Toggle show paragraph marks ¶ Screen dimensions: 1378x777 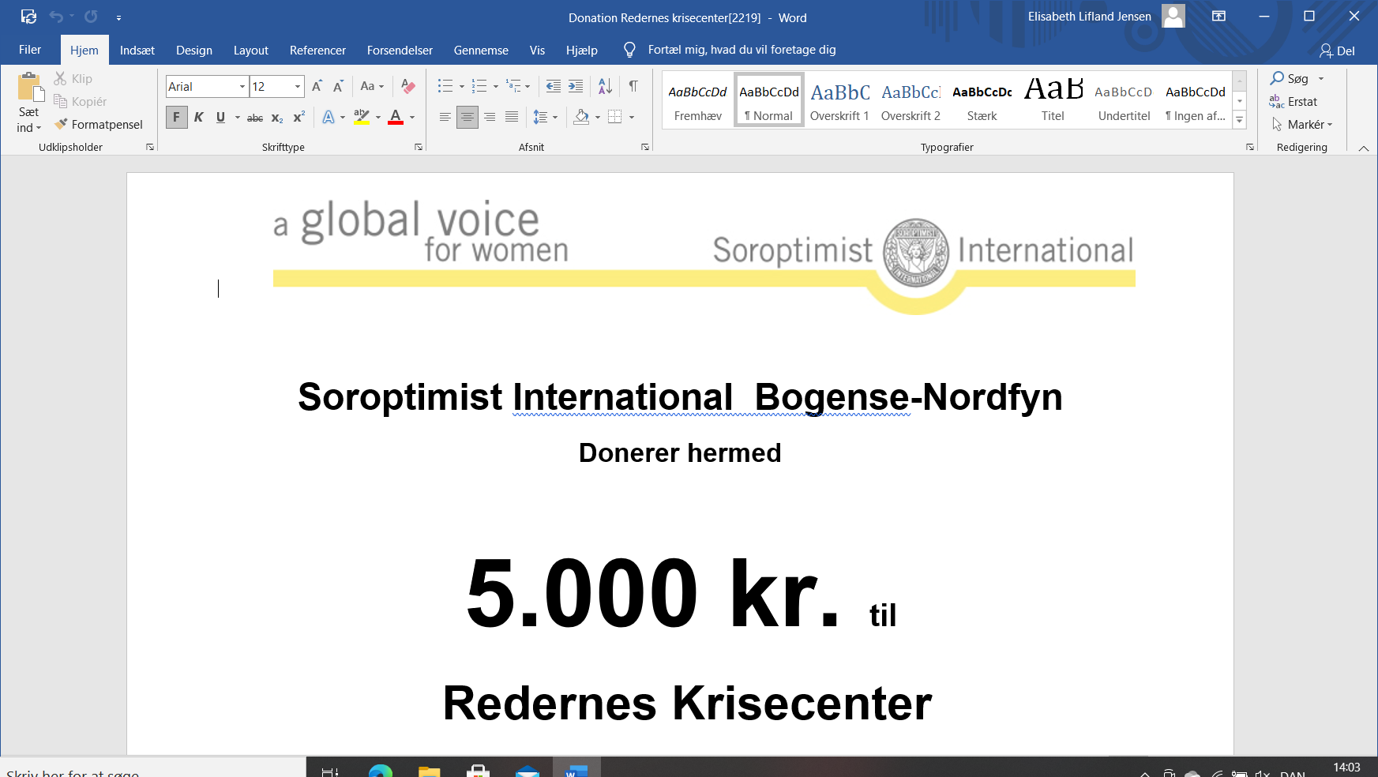point(633,86)
